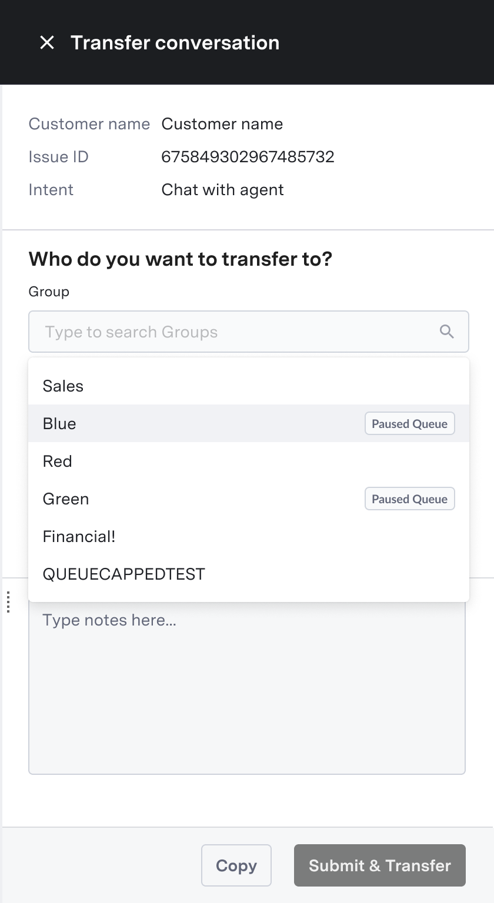The height and width of the screenshot is (903, 494).
Task: Click the magnifier icon in Groups search
Action: click(x=447, y=332)
